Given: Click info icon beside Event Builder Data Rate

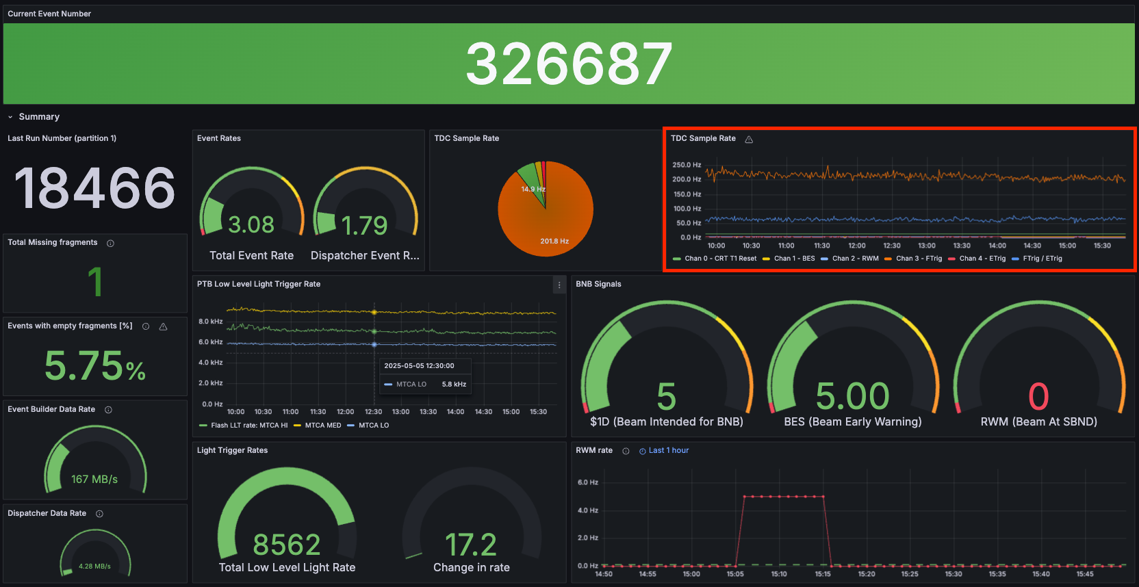Looking at the screenshot, I should point(108,410).
